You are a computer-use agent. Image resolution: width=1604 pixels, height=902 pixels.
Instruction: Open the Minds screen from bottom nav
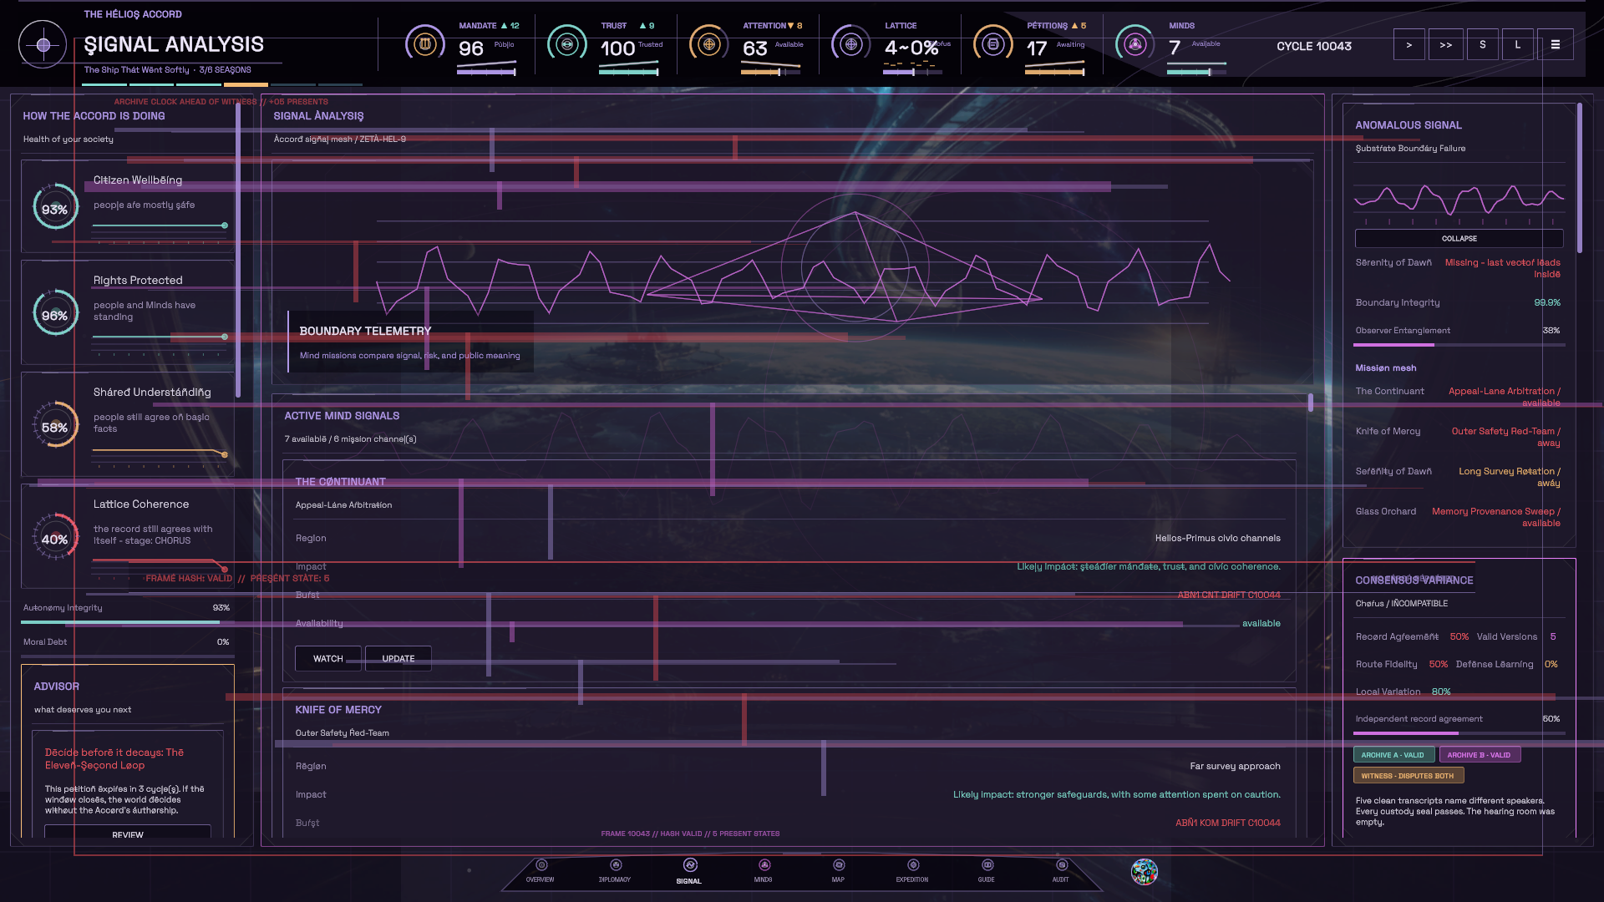point(764,870)
